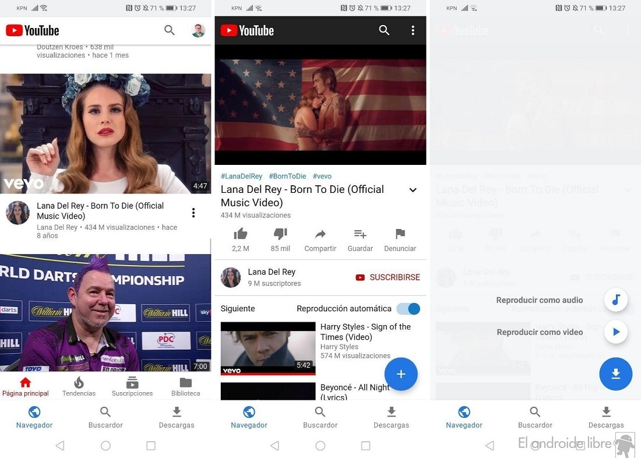Image resolution: width=641 pixels, height=458 pixels.
Task: Open the Lana Del Rey channel avatar under the video
Action: coord(231,277)
